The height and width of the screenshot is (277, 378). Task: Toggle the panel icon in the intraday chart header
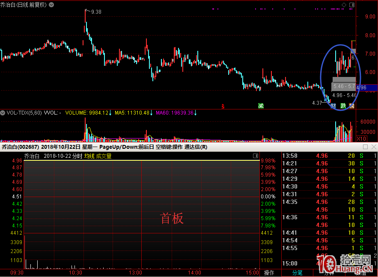click(x=256, y=156)
